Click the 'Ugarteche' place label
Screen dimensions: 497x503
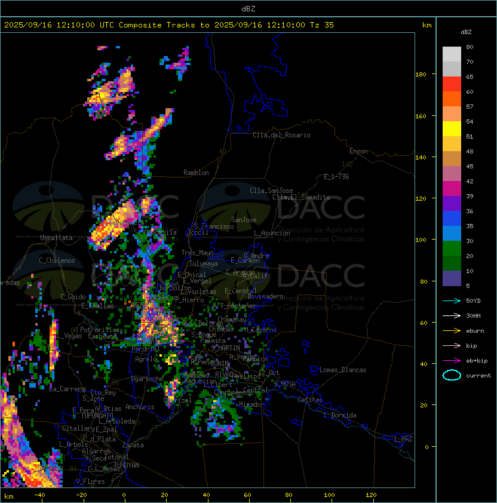tap(148, 379)
